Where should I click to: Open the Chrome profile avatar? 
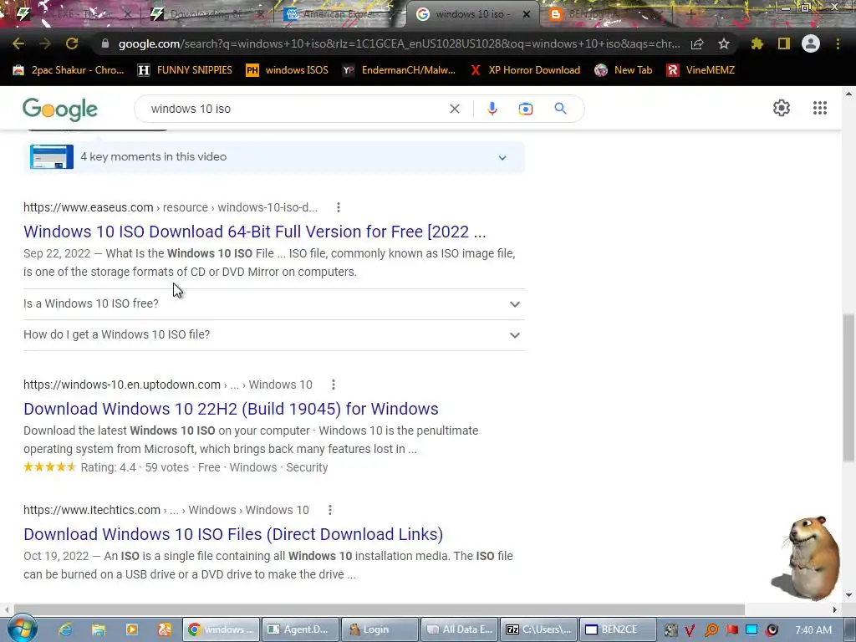point(811,43)
